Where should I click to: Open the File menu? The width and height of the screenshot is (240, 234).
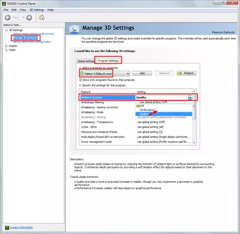pos(6,10)
